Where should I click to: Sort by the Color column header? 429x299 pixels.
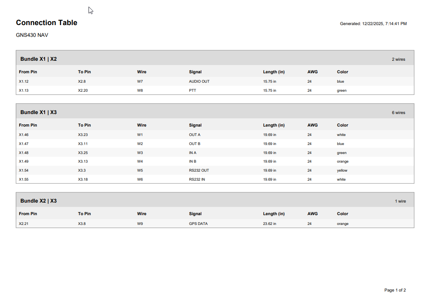[342, 72]
